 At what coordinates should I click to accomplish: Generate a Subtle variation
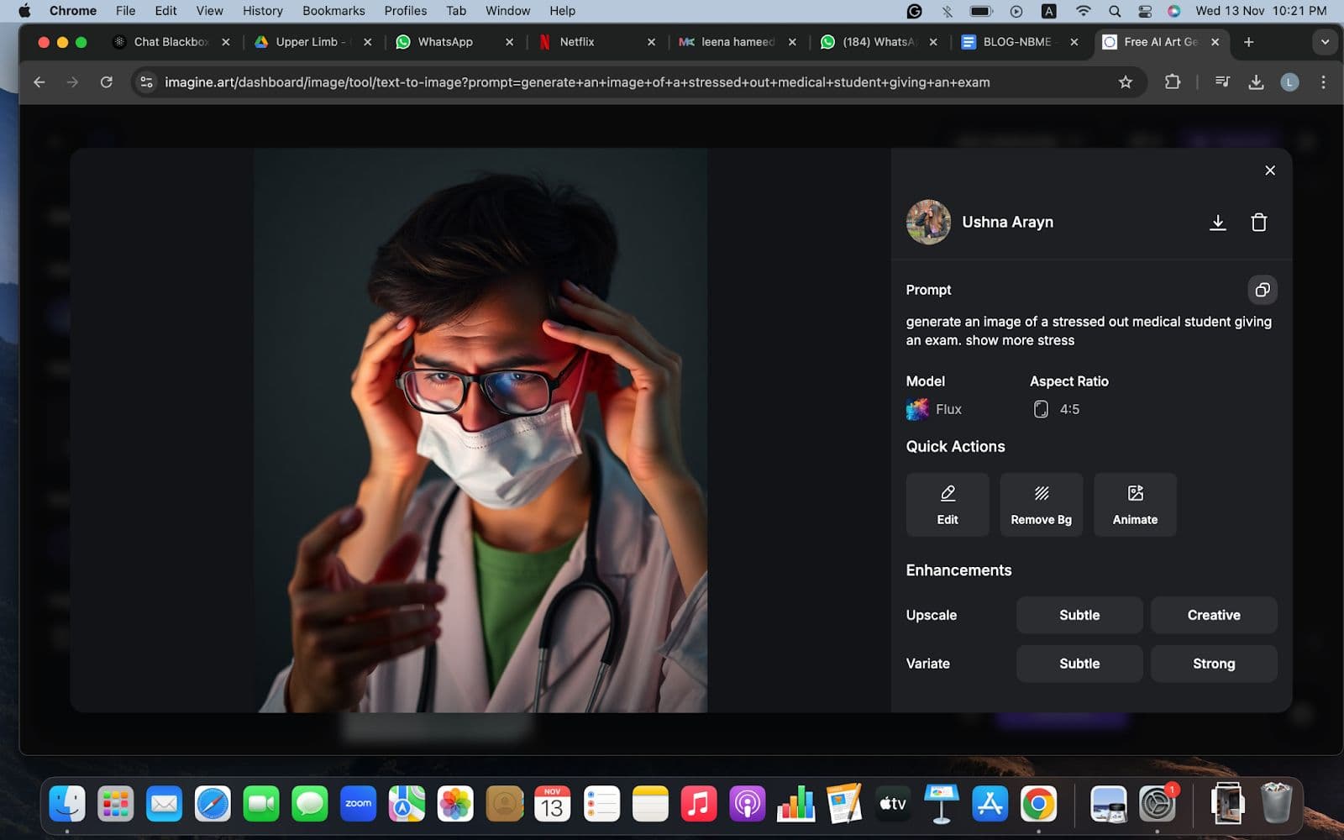pyautogui.click(x=1079, y=664)
